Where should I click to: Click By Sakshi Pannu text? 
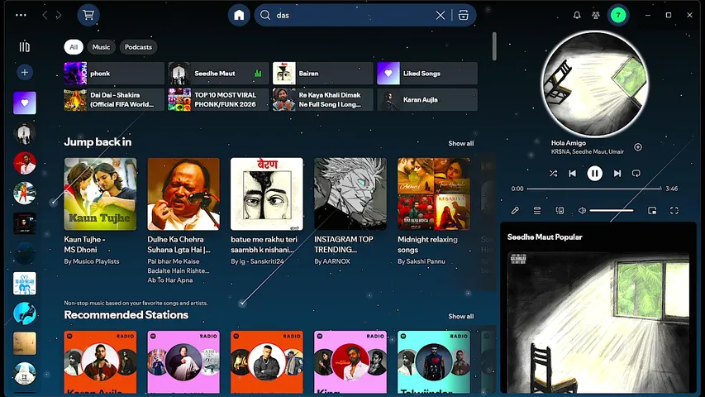pyautogui.click(x=422, y=261)
